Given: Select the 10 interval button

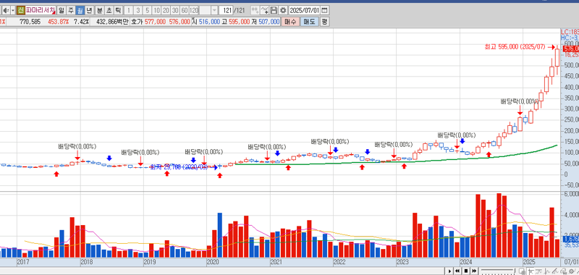Looking at the screenshot, I should [x=156, y=10].
